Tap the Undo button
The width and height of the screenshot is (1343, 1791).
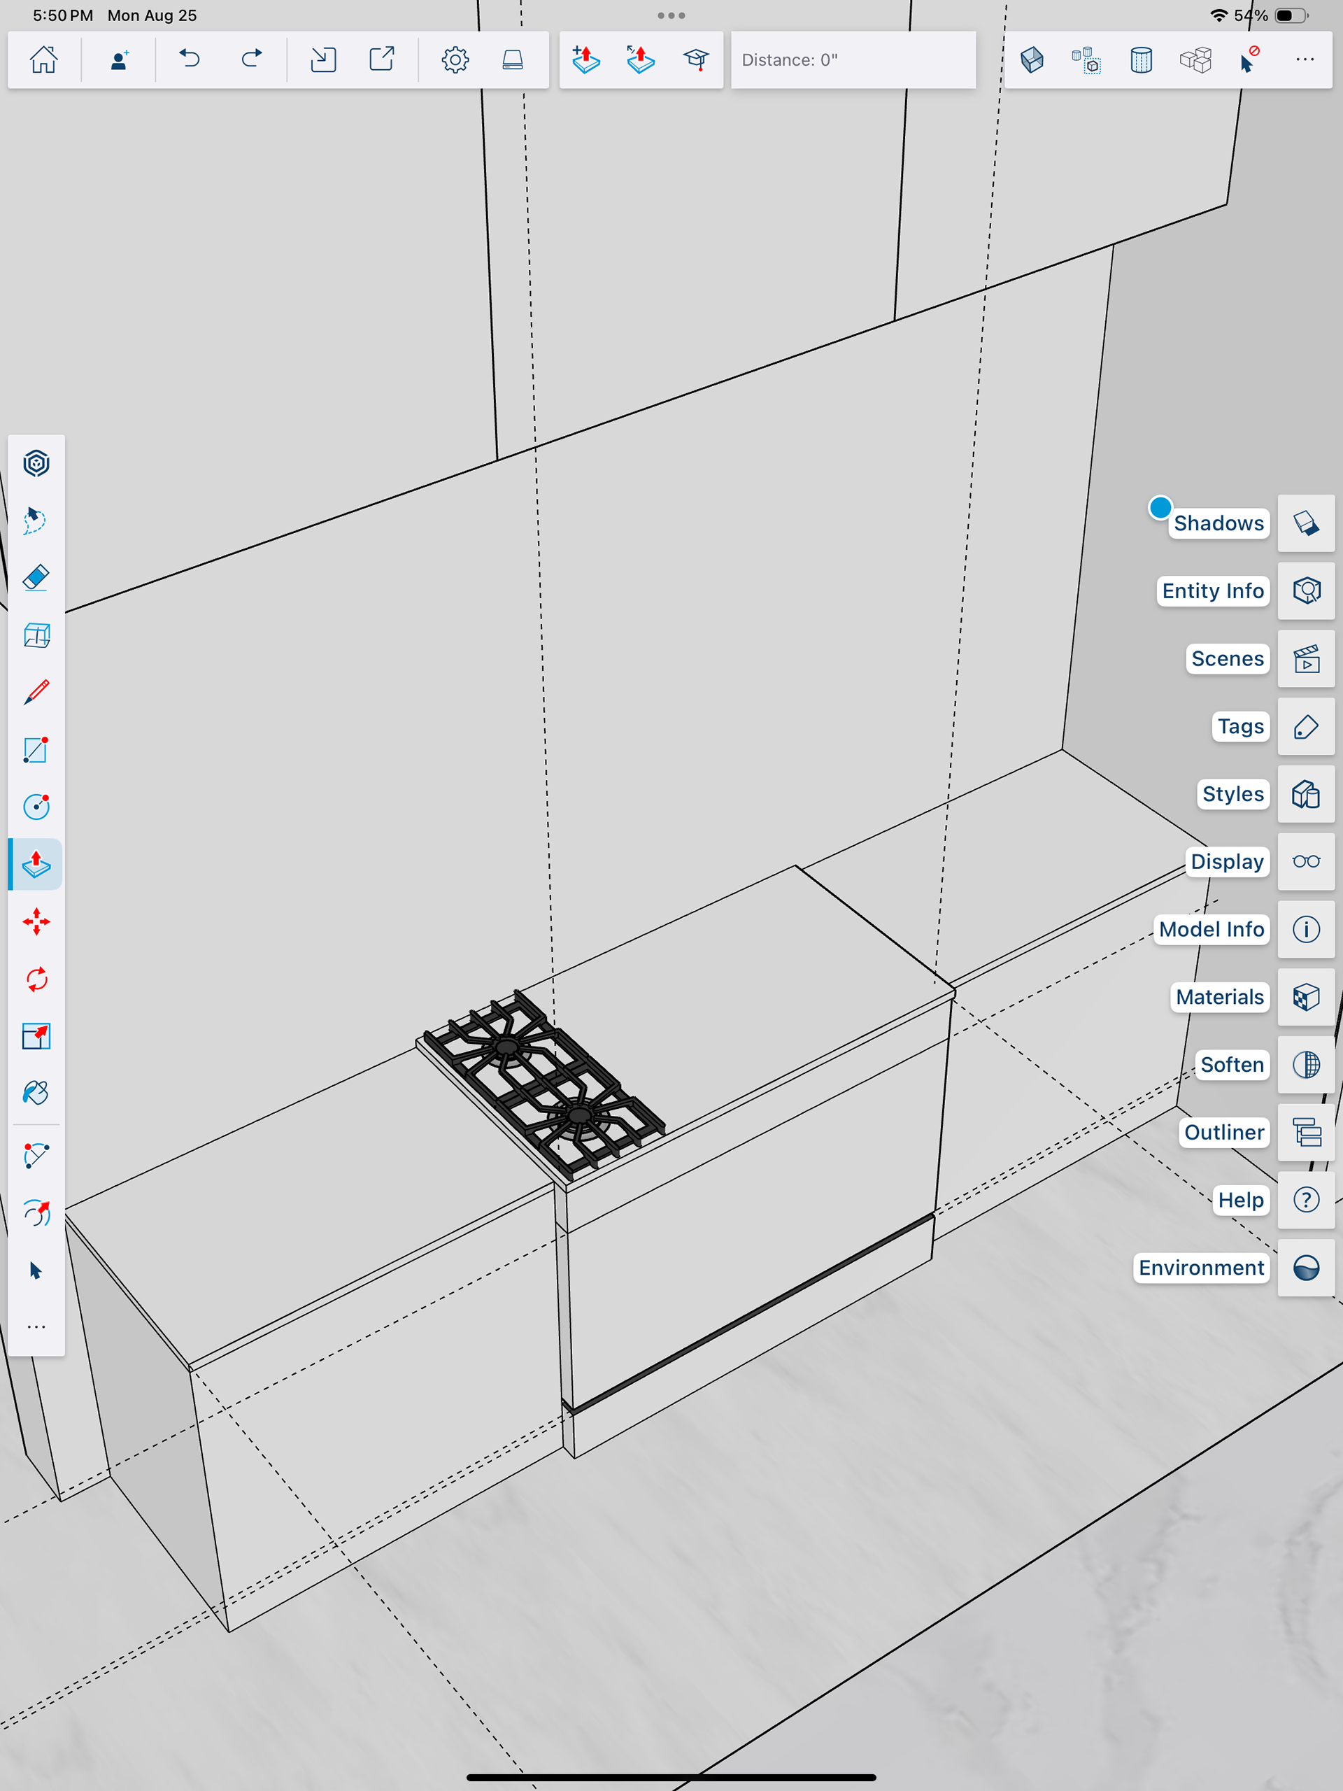190,60
